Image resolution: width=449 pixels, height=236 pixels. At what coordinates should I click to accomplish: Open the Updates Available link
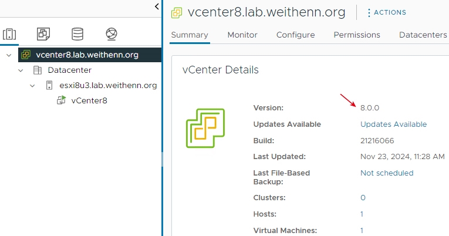(393, 124)
